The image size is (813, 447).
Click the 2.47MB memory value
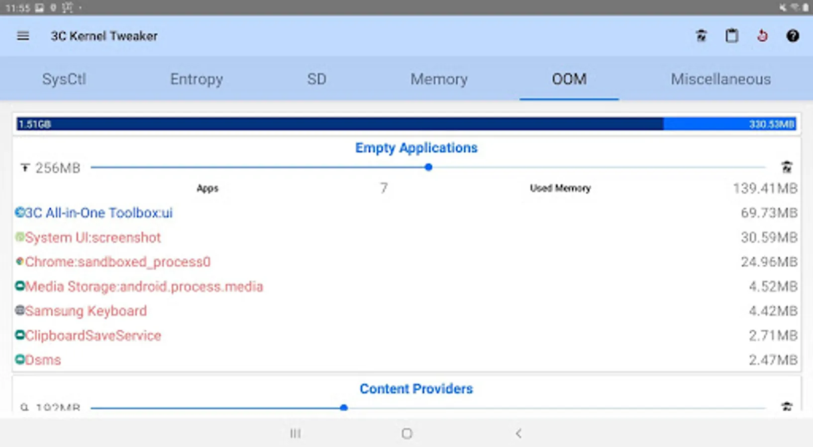pos(773,360)
